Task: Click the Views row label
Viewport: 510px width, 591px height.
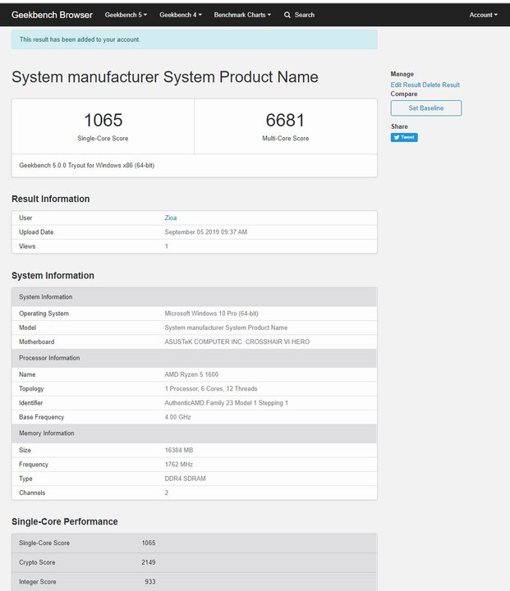Action: tap(27, 246)
